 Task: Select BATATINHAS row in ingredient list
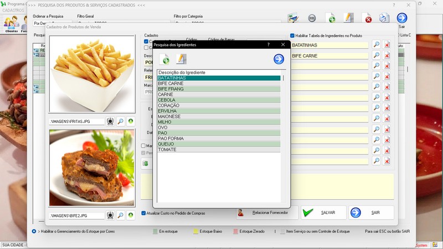(x=219, y=78)
